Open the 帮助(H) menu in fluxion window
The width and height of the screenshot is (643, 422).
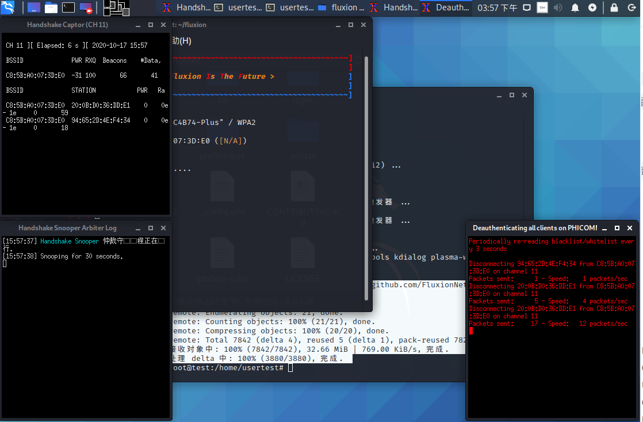pos(182,41)
